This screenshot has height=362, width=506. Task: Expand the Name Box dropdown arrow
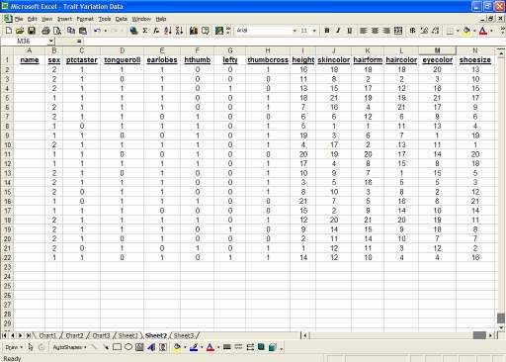coord(51,42)
